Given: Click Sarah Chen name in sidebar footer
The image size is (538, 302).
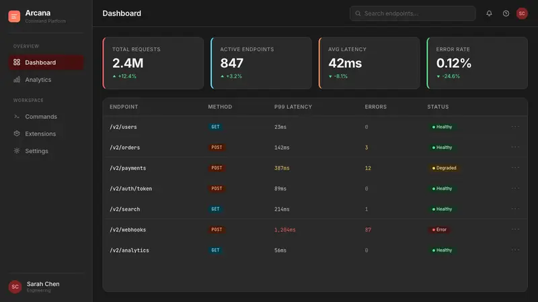Looking at the screenshot, I should tap(43, 284).
